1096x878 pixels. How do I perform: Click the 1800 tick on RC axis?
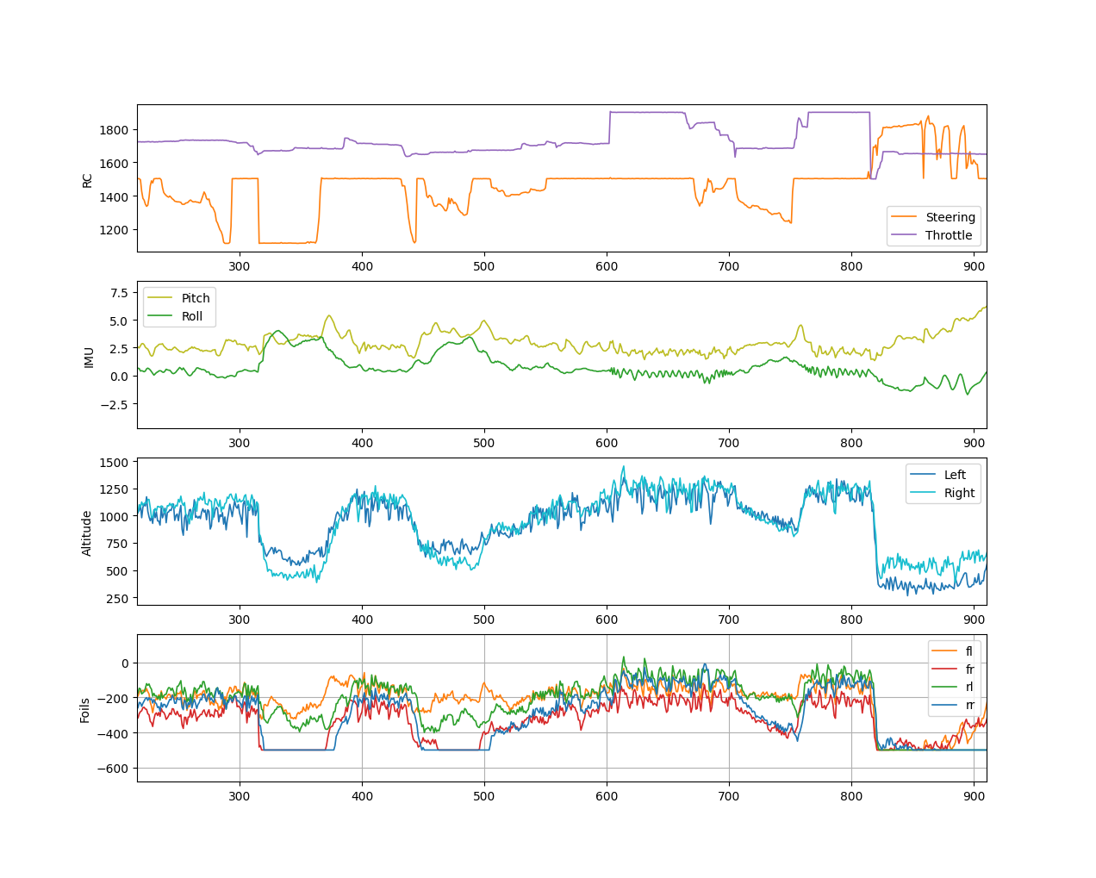tap(114, 130)
